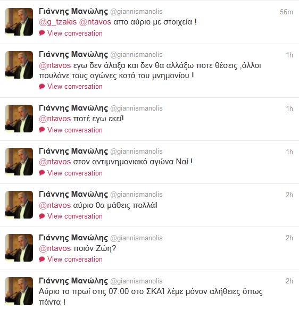Open the @ntavos mention in the 'αντιμνημονιακό αγώνα' tweet
Screen dimensions: 299x310
(x=55, y=162)
